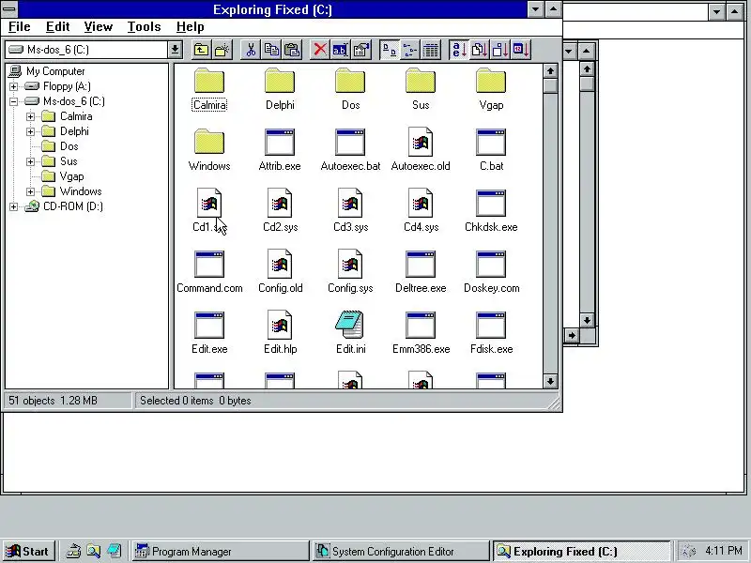The width and height of the screenshot is (751, 563).
Task: Open the Help menu
Action: (191, 27)
